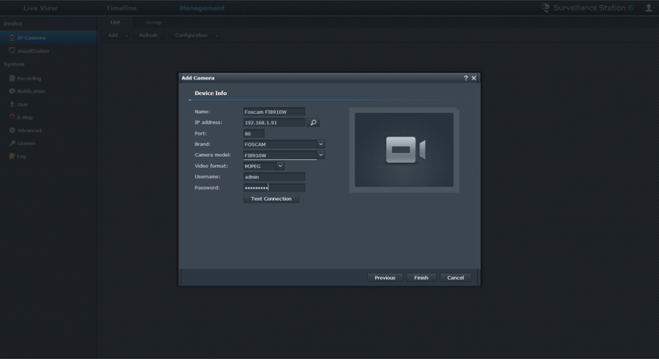This screenshot has height=359, width=659.
Task: Switch to the Live View tab
Action: pyautogui.click(x=40, y=8)
